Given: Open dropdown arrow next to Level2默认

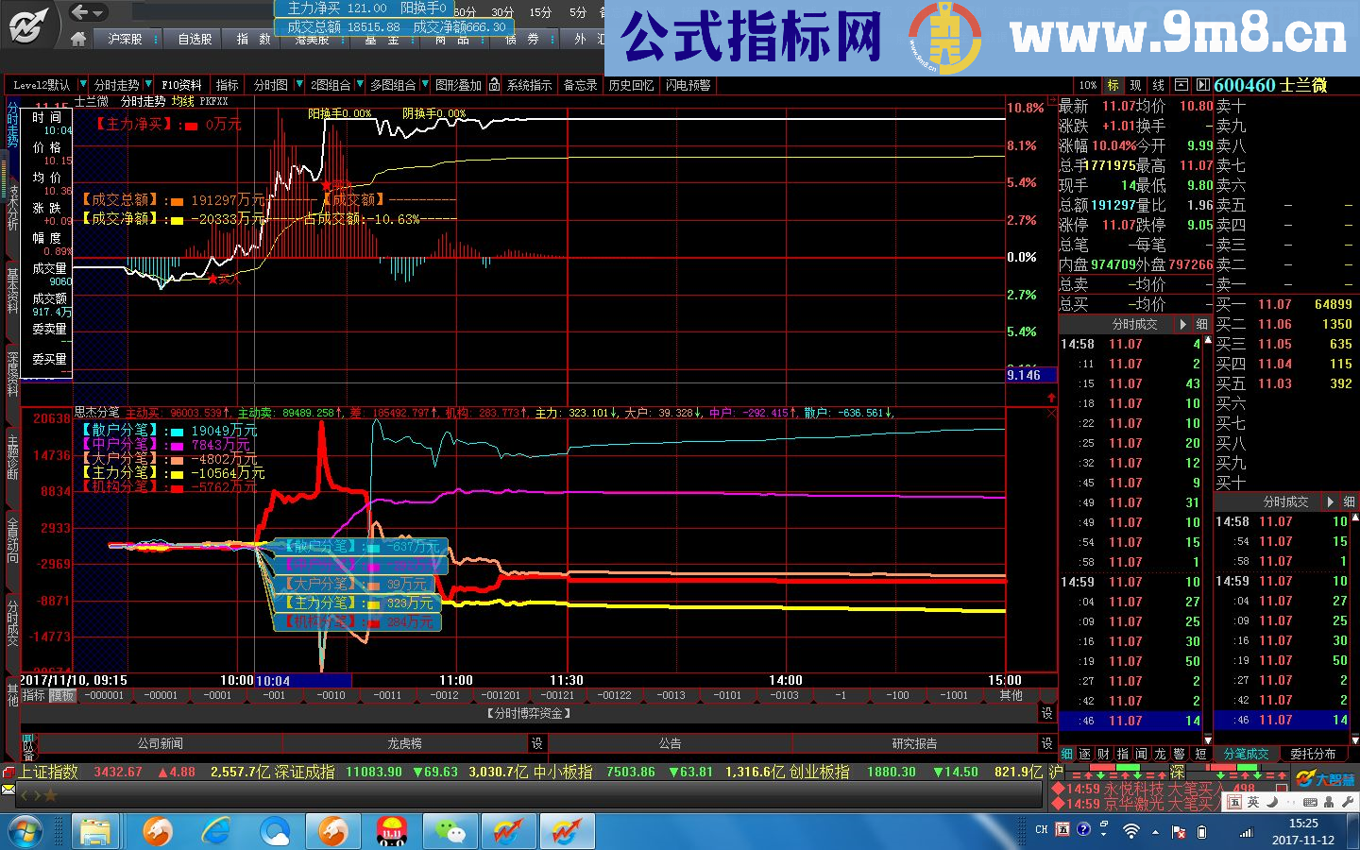Looking at the screenshot, I should point(82,85).
